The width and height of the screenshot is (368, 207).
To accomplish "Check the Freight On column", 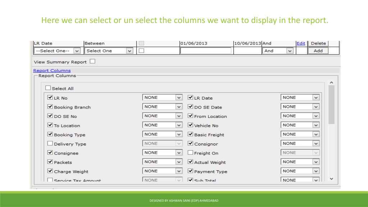I will (x=190, y=152).
